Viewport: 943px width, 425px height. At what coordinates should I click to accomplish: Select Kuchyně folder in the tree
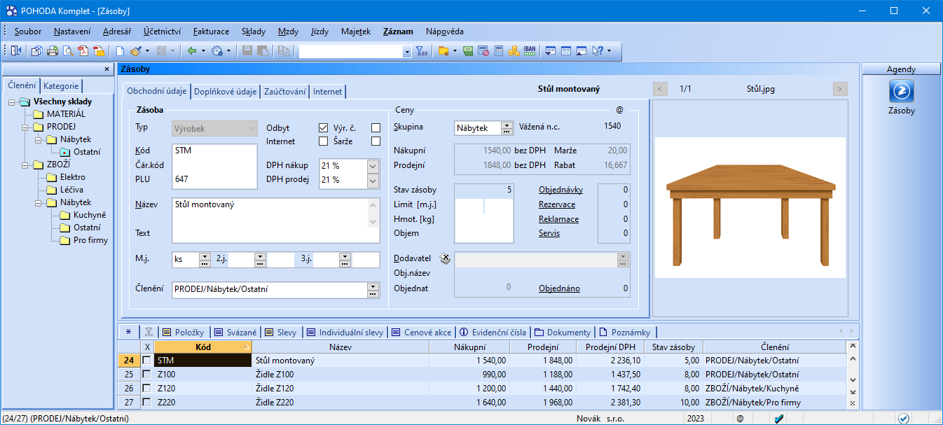click(90, 215)
